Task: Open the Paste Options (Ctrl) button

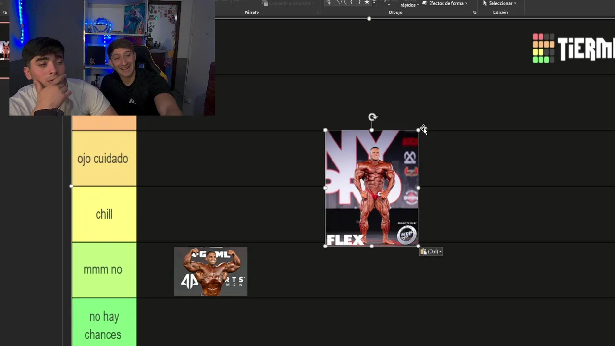Action: [431, 251]
